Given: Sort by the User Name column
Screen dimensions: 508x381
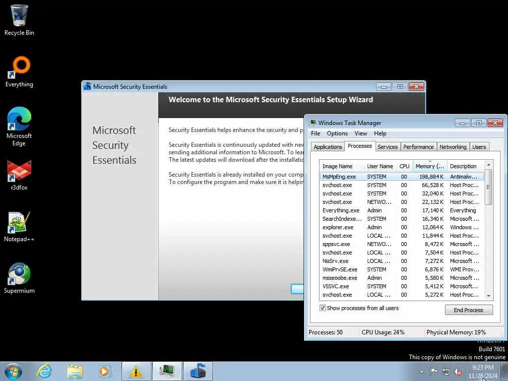Looking at the screenshot, I should pyautogui.click(x=380, y=166).
